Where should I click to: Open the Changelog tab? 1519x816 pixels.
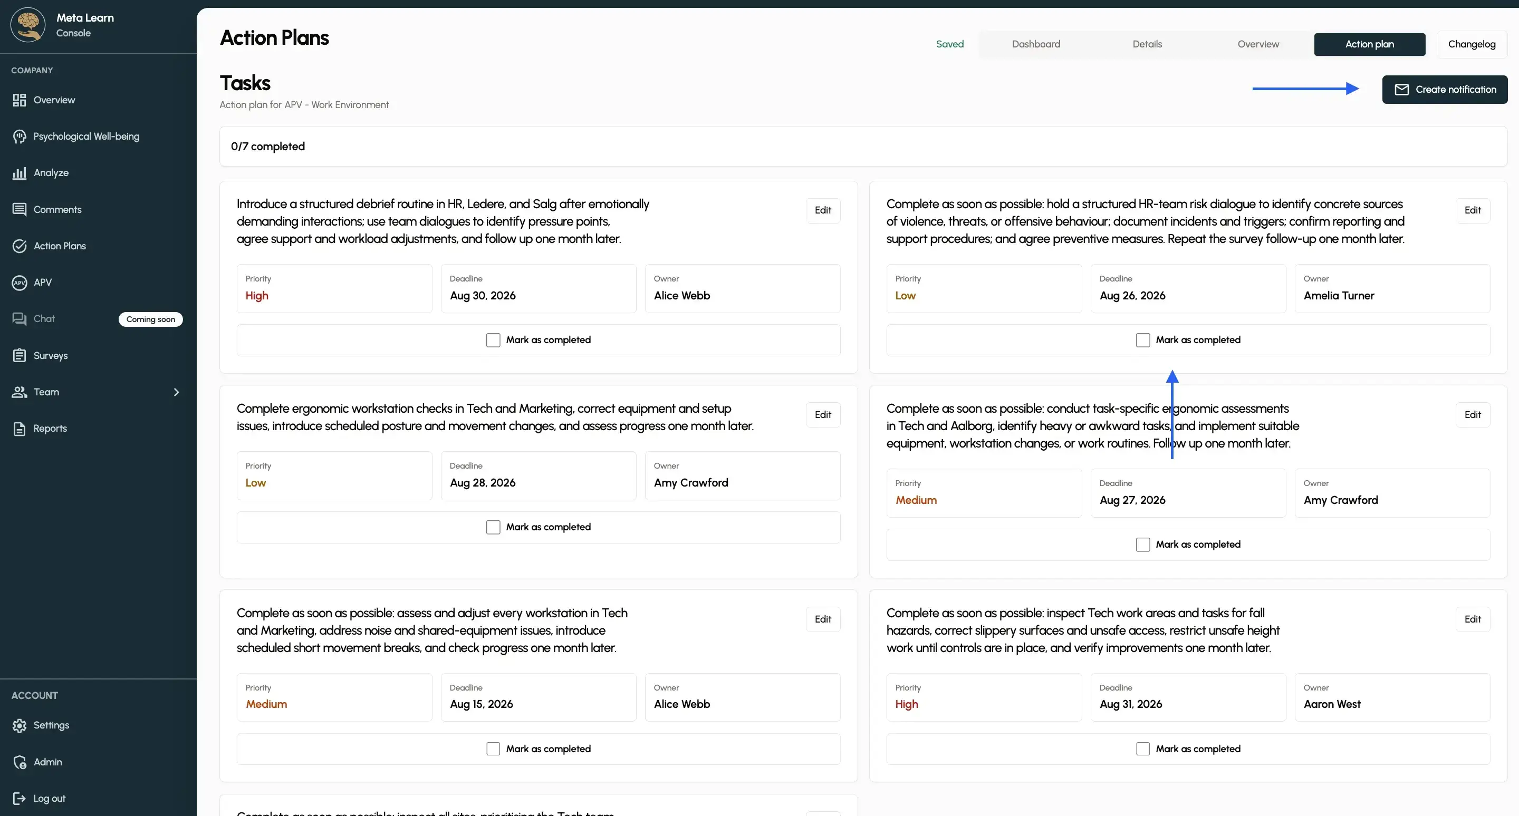[1471, 44]
